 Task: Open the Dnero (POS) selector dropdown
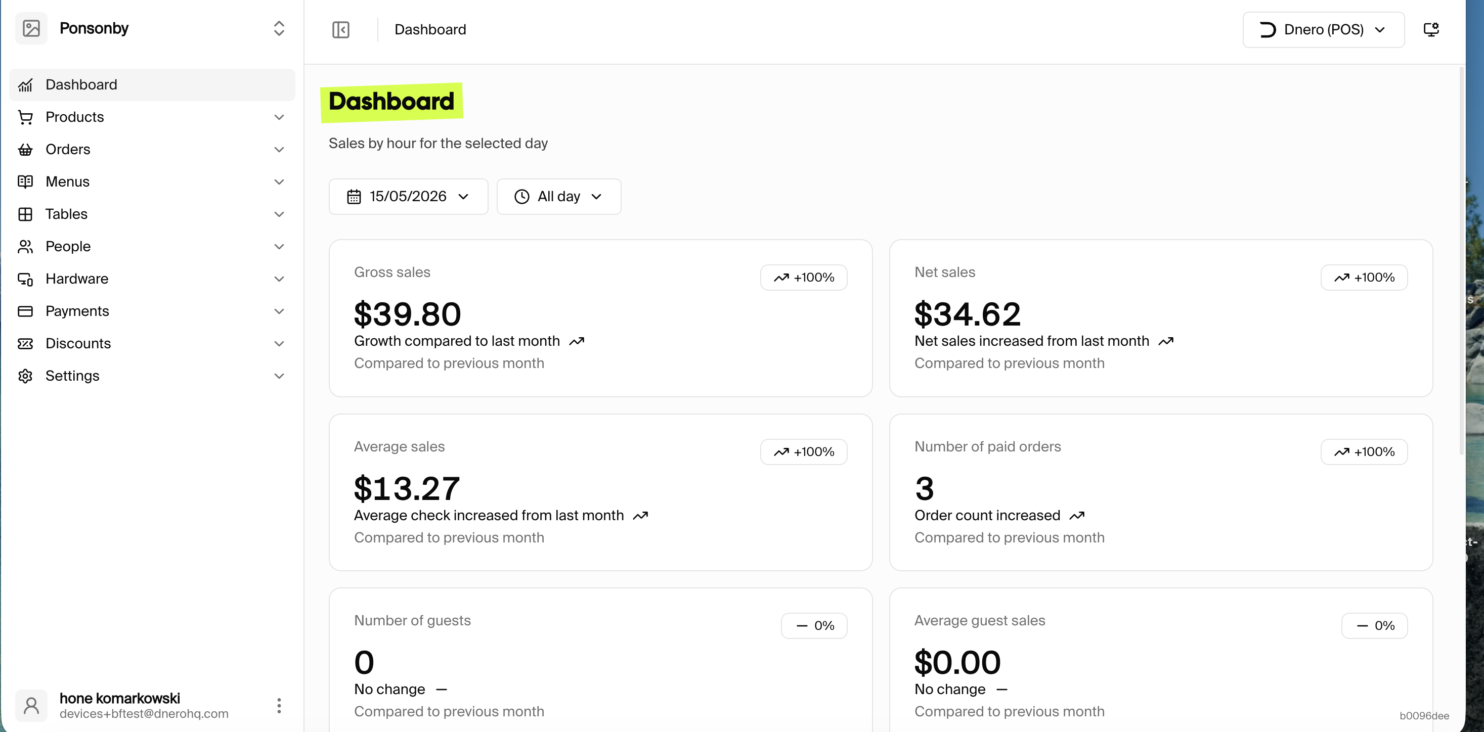1323,29
